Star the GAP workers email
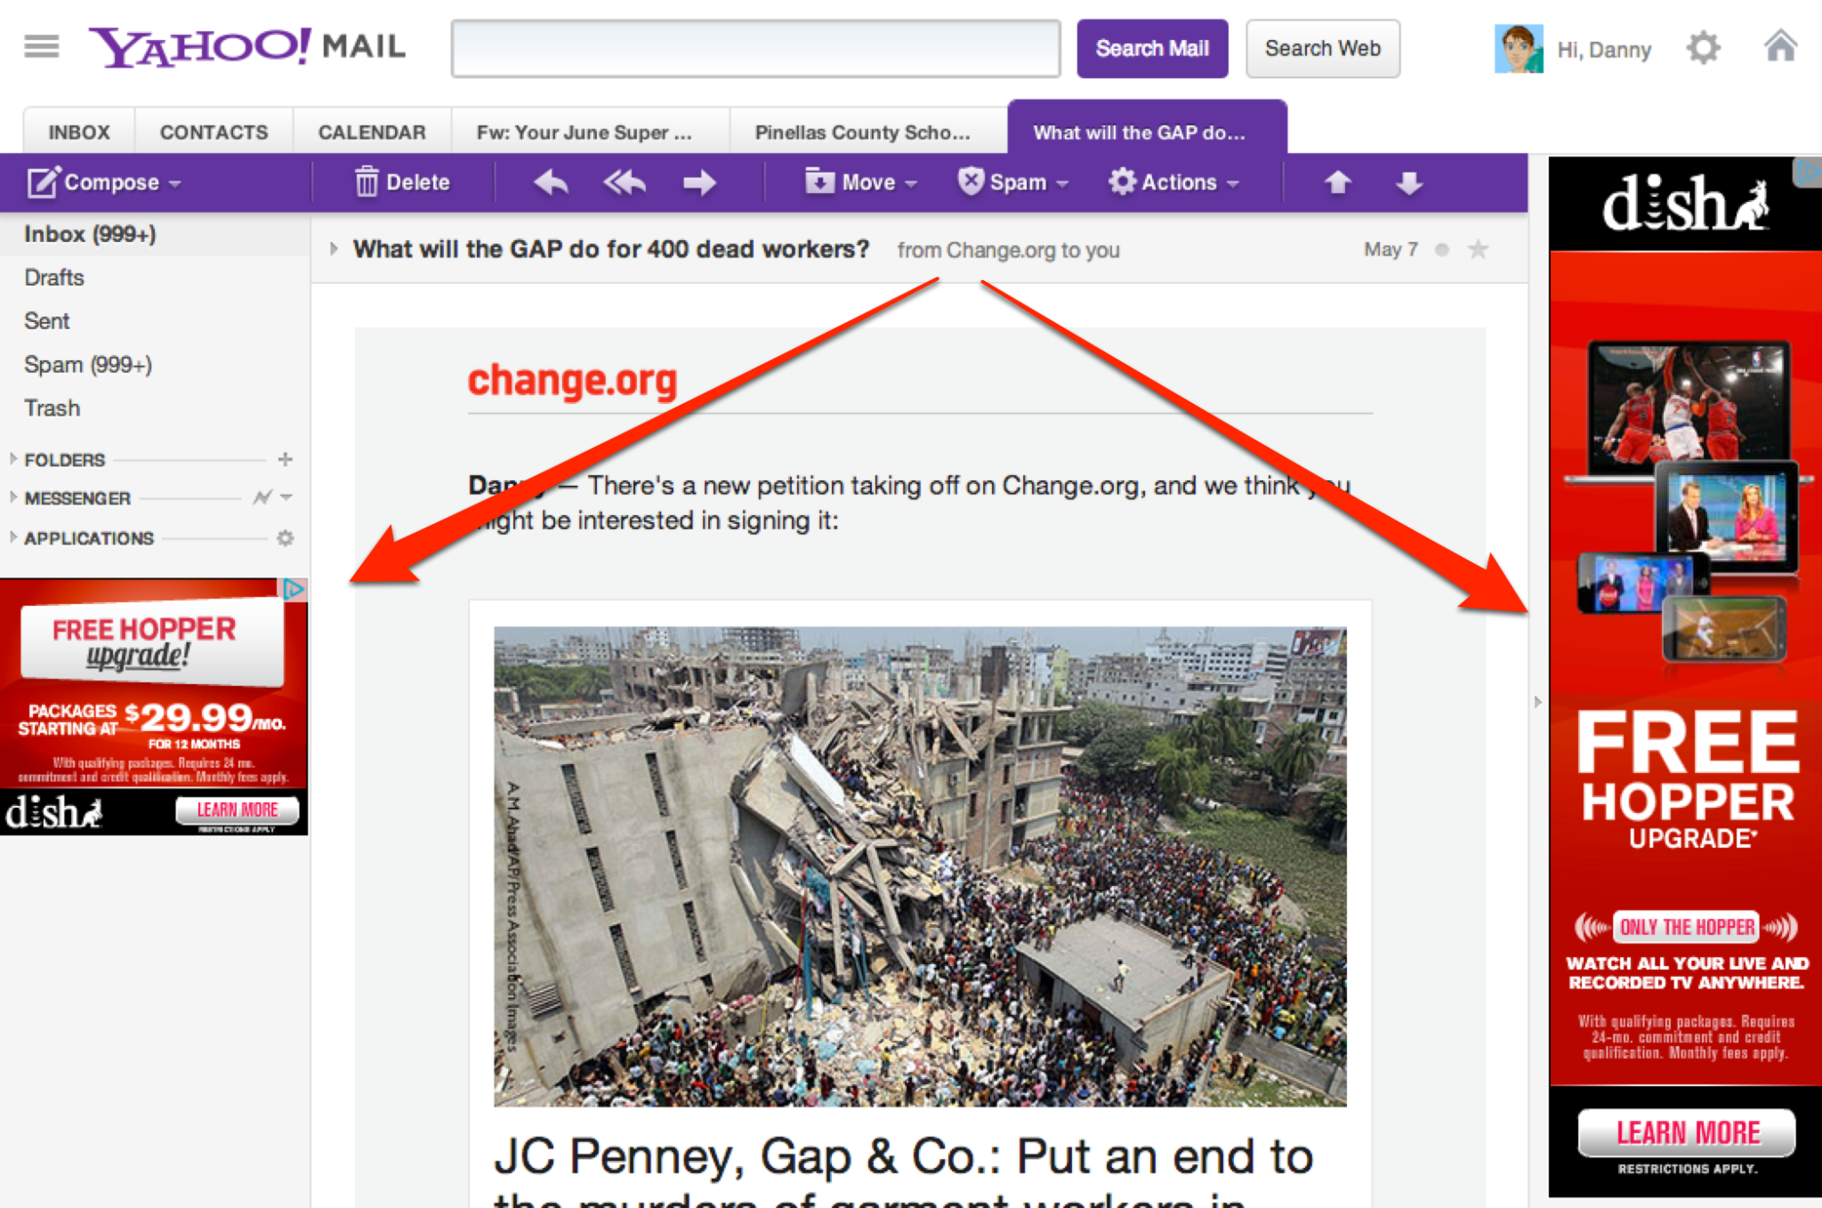The image size is (1822, 1208). click(x=1478, y=250)
